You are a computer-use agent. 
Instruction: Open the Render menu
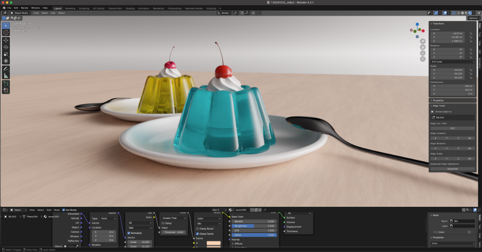24,8
